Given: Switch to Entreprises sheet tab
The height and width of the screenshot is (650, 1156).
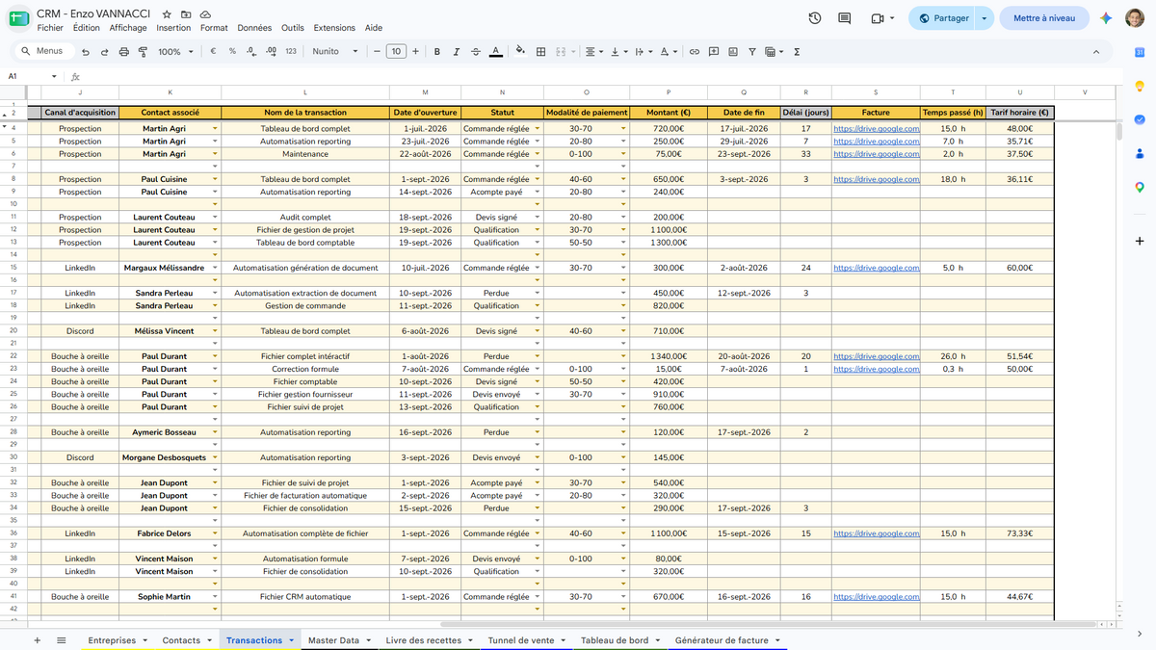Looking at the screenshot, I should pos(118,640).
